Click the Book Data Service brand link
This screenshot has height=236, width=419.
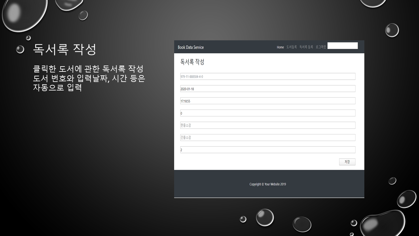pos(191,47)
